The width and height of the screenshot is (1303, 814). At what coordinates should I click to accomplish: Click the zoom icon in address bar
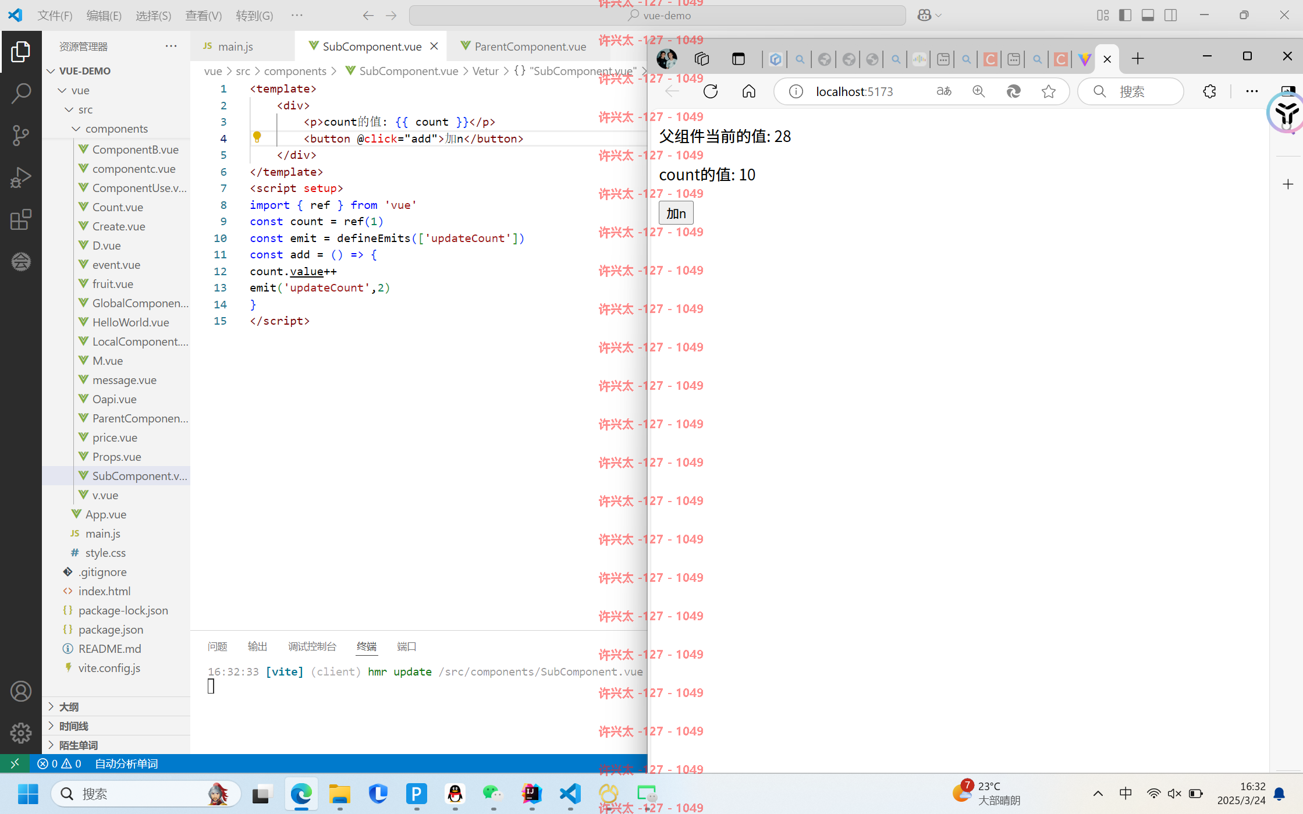click(x=979, y=91)
